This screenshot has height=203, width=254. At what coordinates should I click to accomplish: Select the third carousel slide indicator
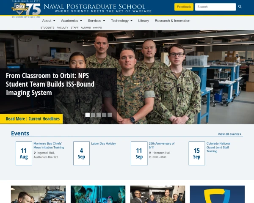point(99,115)
